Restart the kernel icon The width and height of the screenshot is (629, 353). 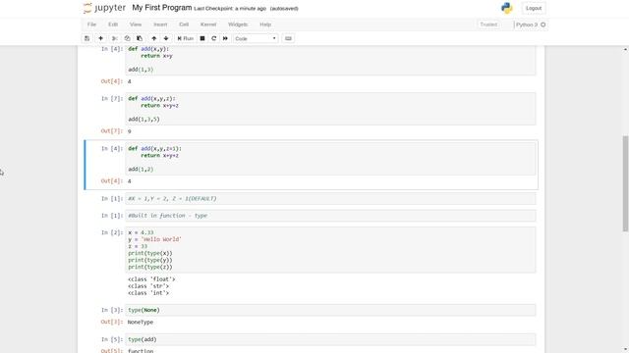click(x=214, y=38)
